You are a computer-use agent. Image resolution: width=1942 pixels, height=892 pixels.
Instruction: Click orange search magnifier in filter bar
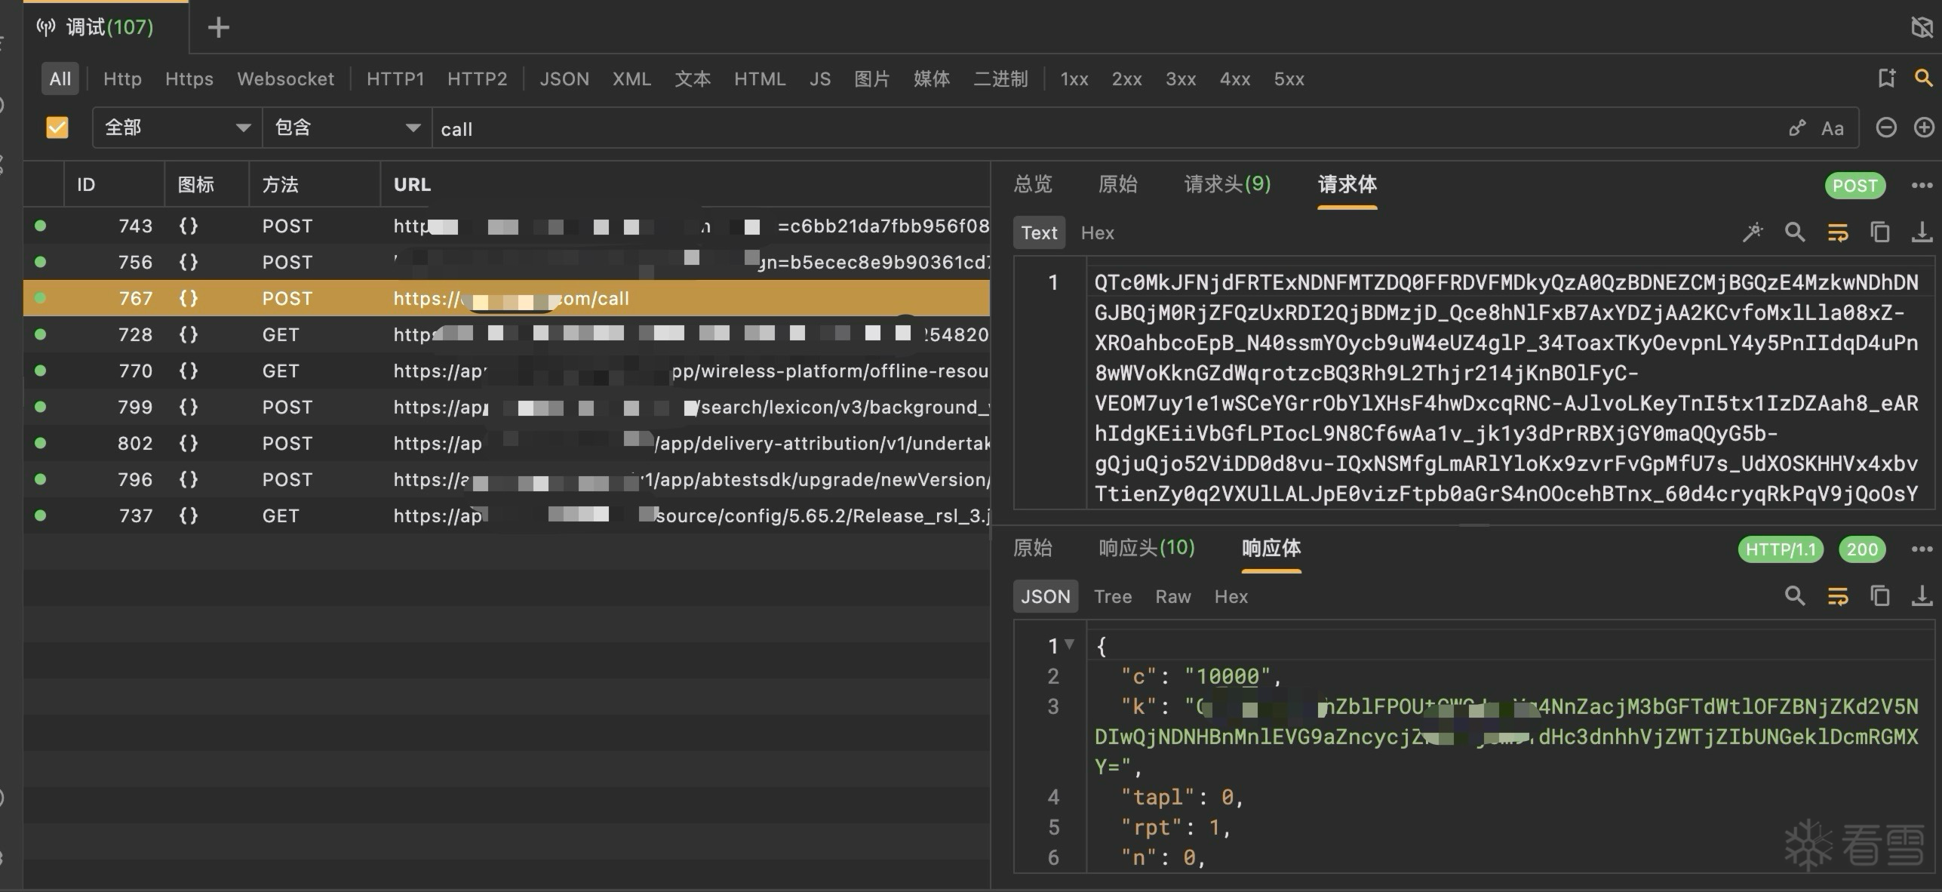[x=1923, y=78]
